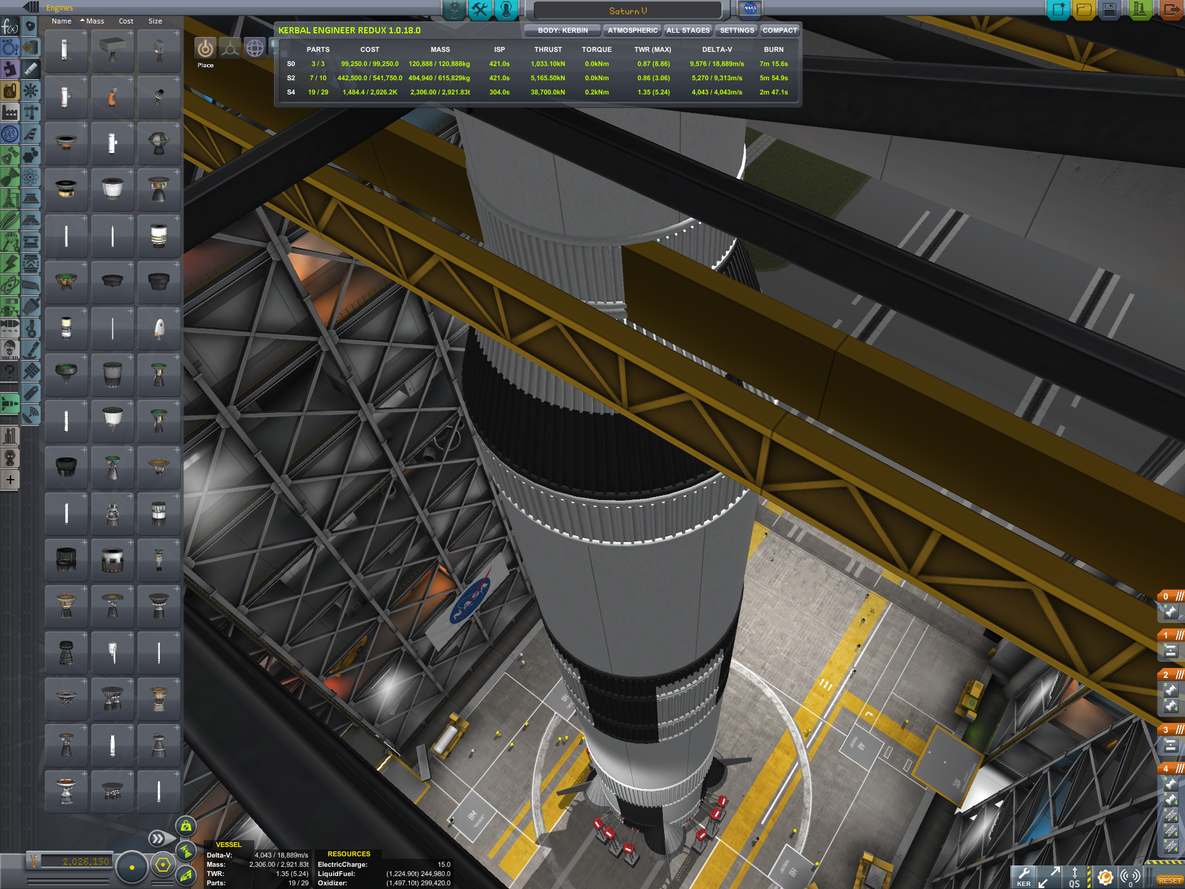Sort parts by Cost

coord(126,21)
